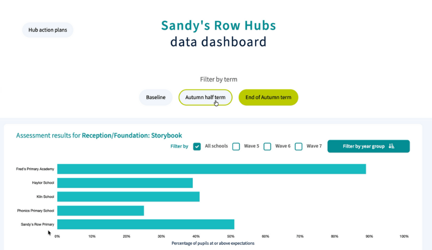The height and width of the screenshot is (250, 432).
Task: Enable the Wave 5 checkbox
Action: coord(236,146)
